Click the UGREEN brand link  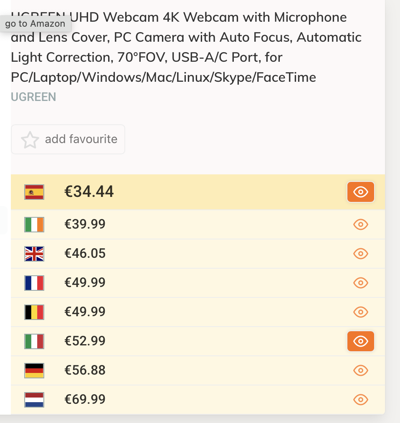33,97
